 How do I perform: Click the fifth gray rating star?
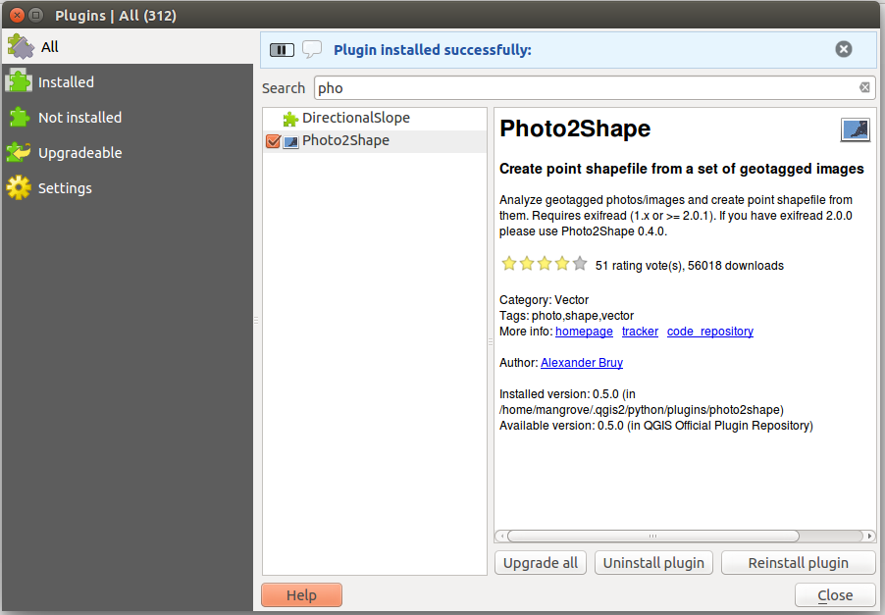(x=580, y=264)
